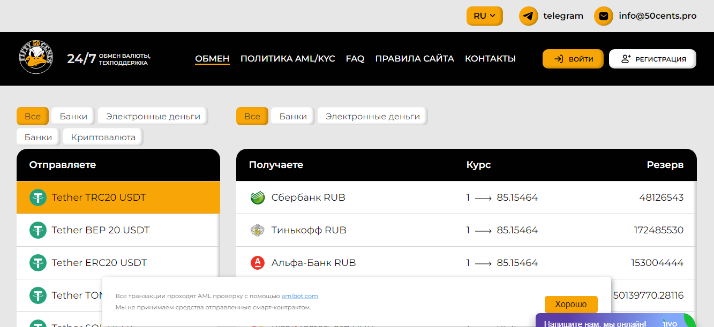
Task: Click the Тинькофф crest icon
Action: point(258,230)
